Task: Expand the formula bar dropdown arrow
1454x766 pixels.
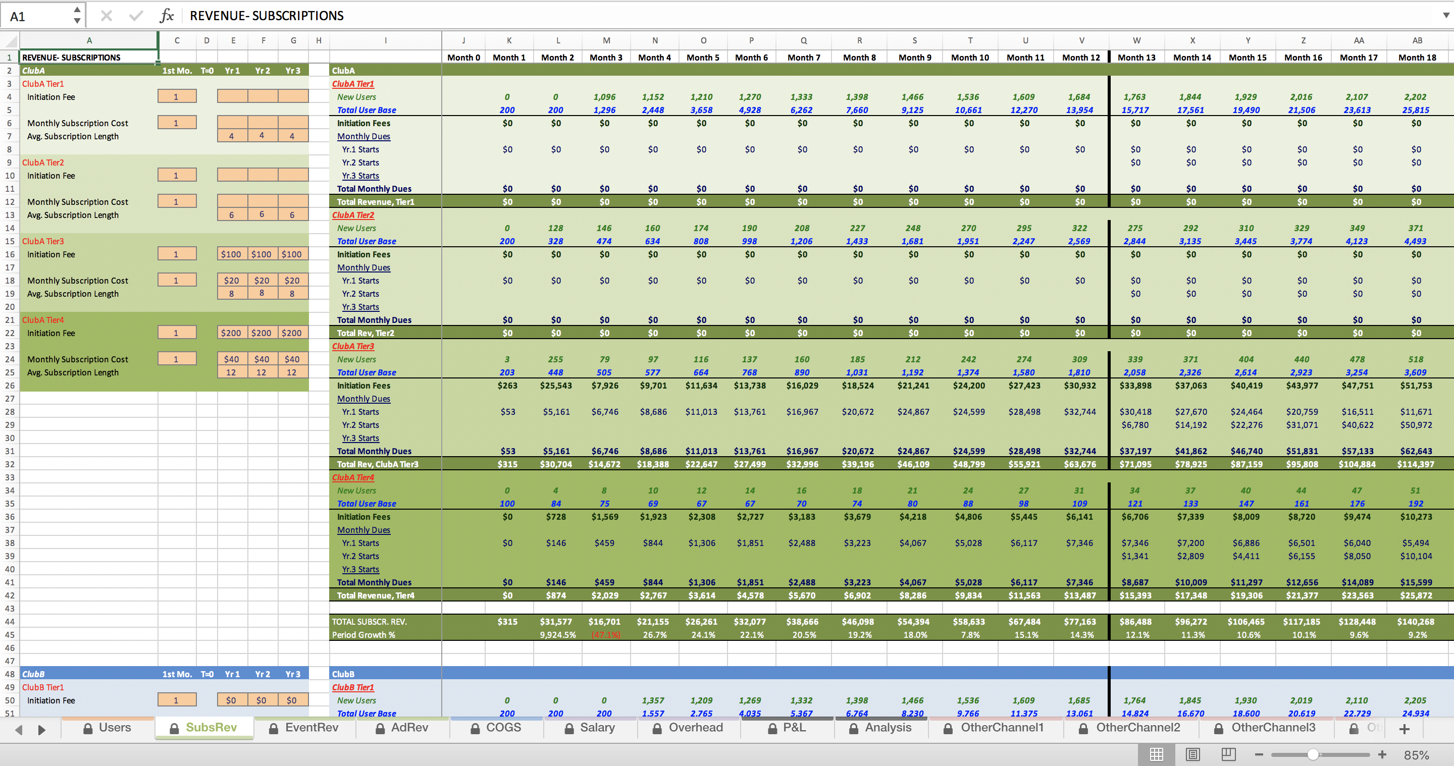Action: (1445, 16)
